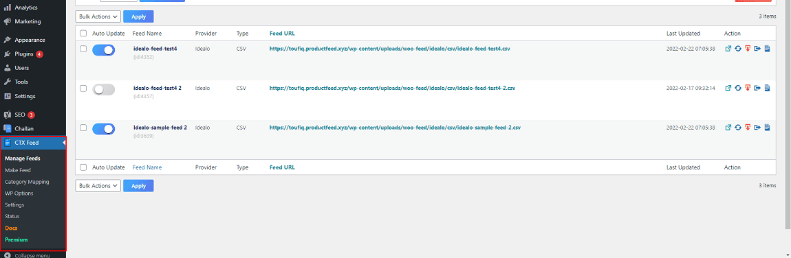The image size is (791, 258).
Task: View the Idealo-sample-feed 2 feed via external icon
Action: coord(728,128)
